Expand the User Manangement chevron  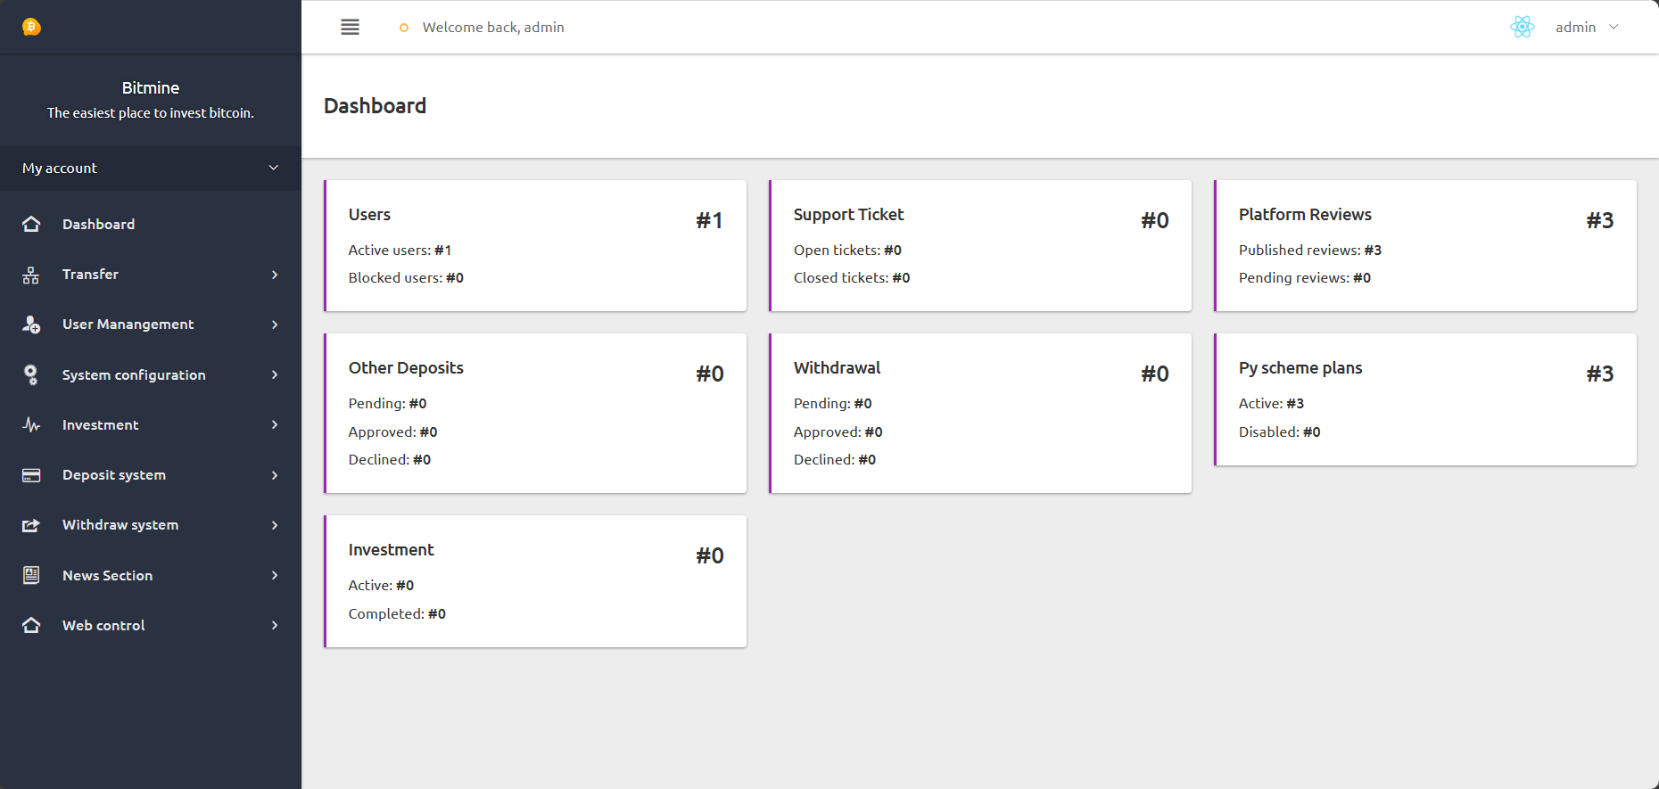point(275,325)
